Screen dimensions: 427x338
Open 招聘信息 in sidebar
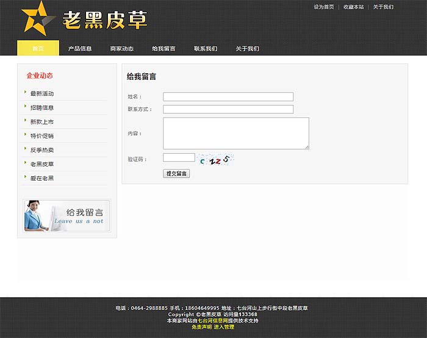coord(42,108)
